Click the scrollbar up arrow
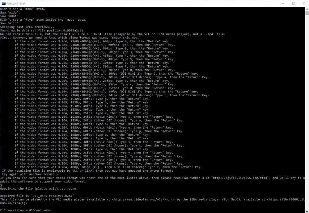This screenshot has width=309, height=213. (x=307, y=9)
